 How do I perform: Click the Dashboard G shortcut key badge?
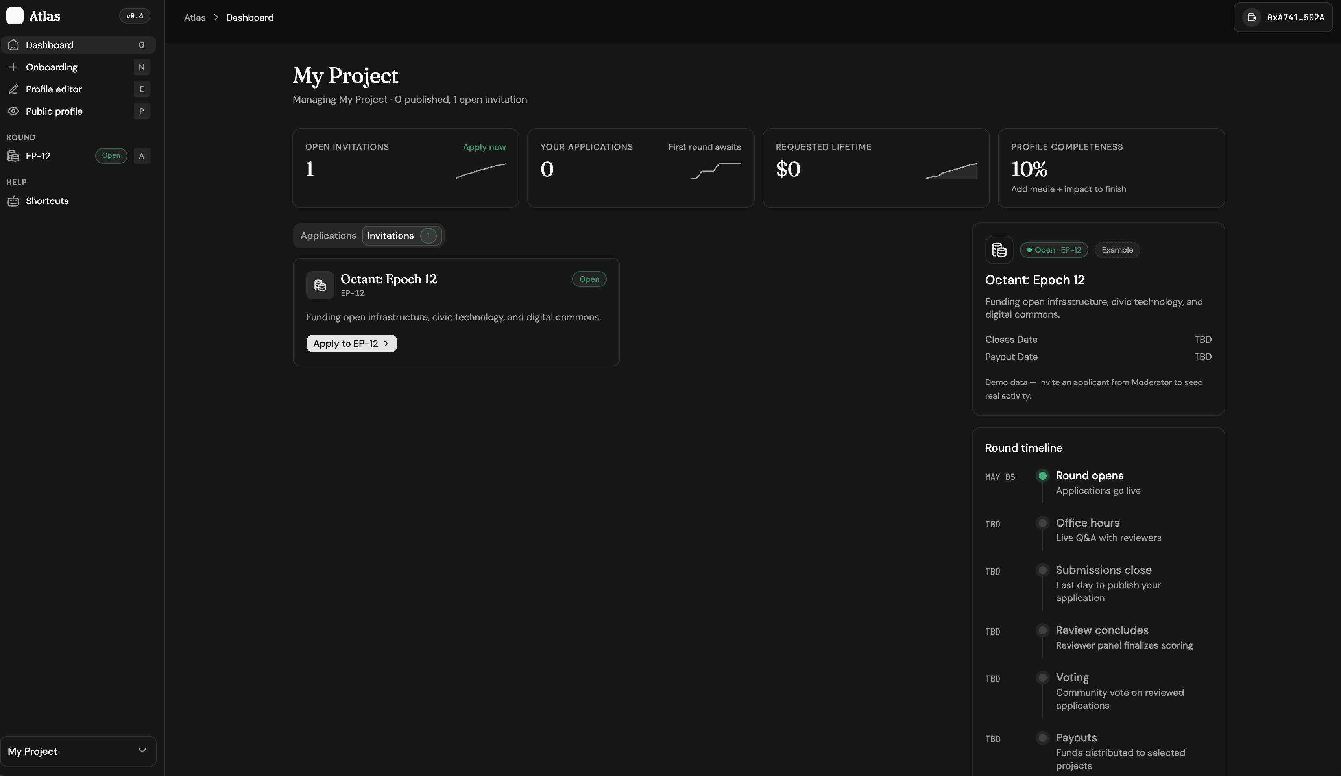click(x=142, y=45)
